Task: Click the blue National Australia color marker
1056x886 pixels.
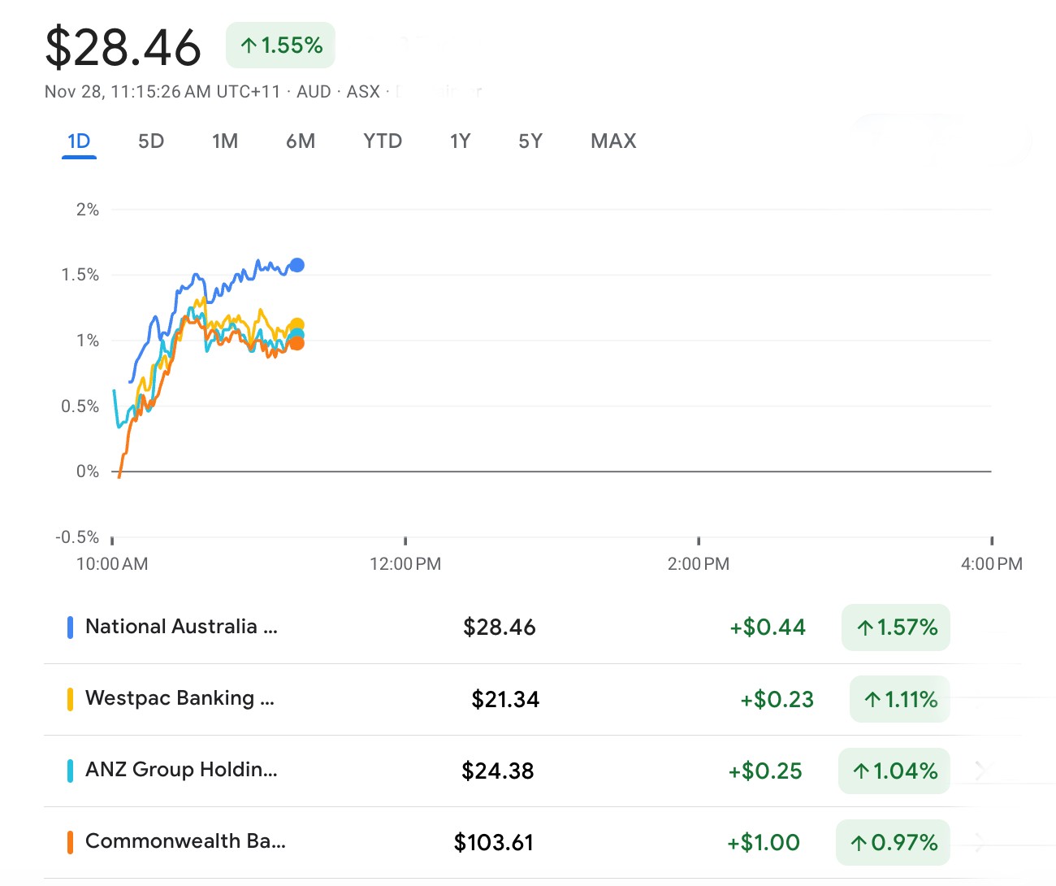Action: 70,628
